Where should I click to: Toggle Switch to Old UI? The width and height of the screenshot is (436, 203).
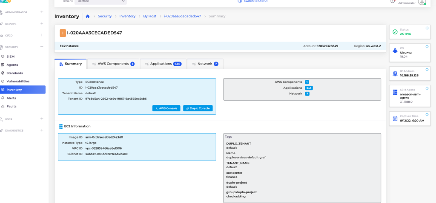tap(253, 1)
